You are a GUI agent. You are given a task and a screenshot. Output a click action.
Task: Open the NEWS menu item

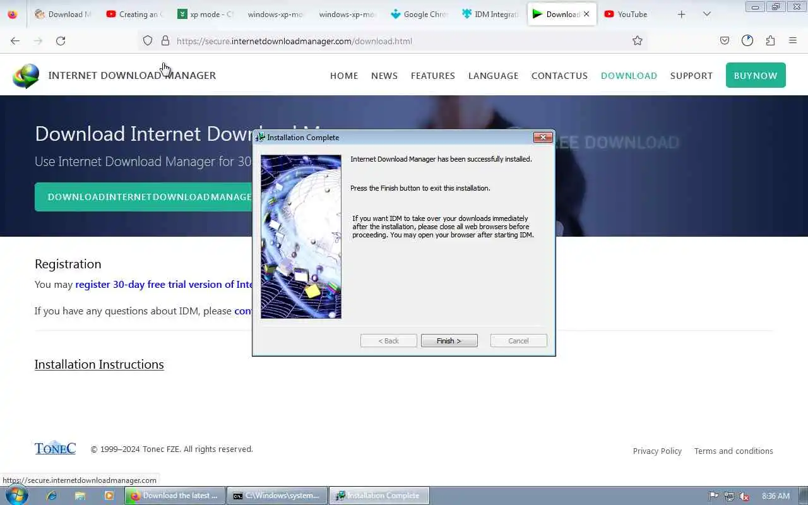coord(384,76)
